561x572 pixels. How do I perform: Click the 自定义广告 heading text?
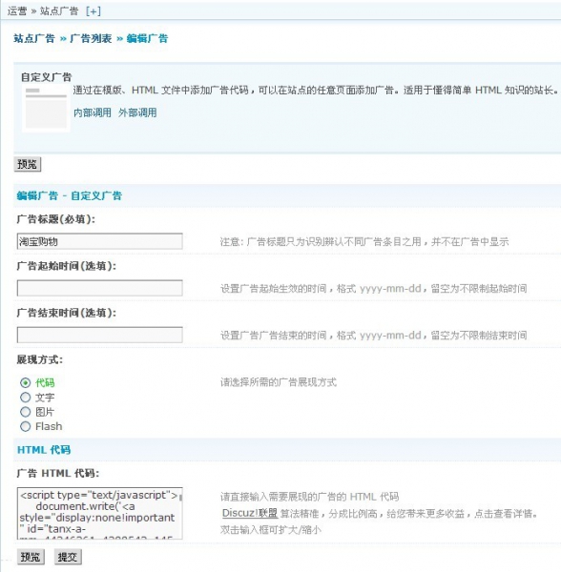pos(47,77)
